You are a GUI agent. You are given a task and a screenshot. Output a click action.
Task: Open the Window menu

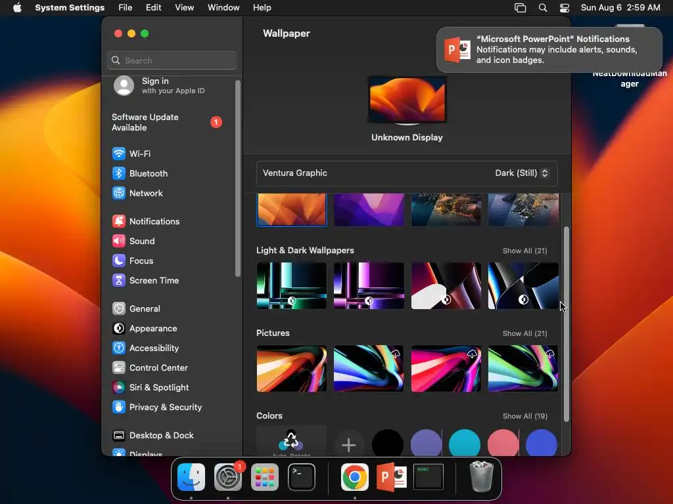click(x=223, y=8)
